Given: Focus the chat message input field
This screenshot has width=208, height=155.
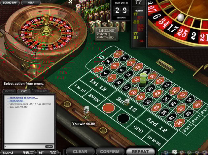Looking at the screenshot, I should click(24, 146).
